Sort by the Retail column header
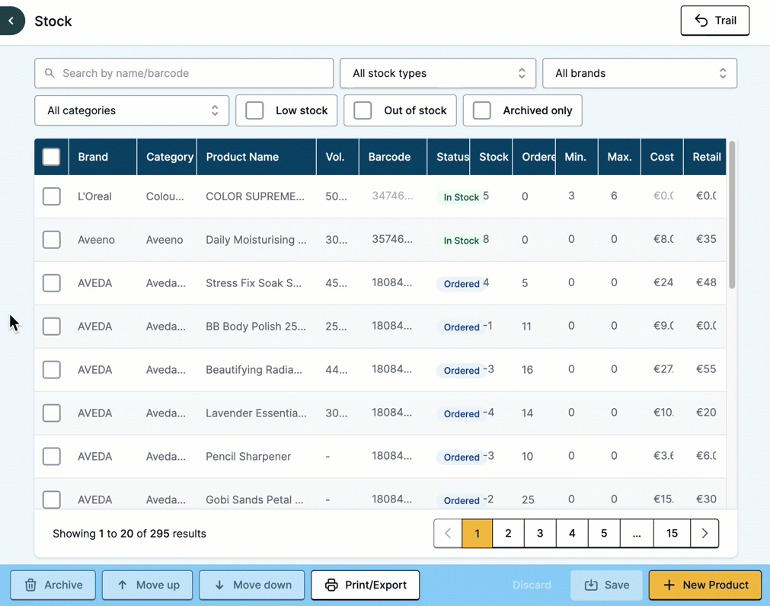The height and width of the screenshot is (606, 770). (705, 157)
